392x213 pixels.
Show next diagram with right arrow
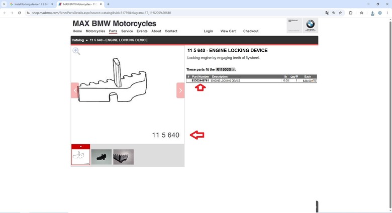click(180, 90)
